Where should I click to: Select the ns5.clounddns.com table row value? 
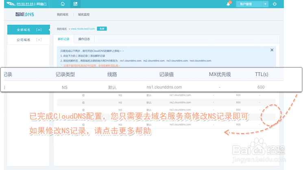click(180, 125)
